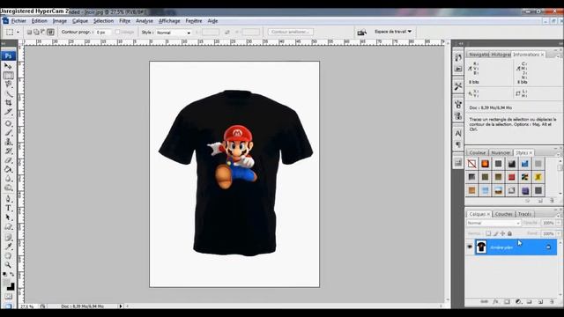Open the Style dropdown showing Normal
This screenshot has width=564, height=317.
[x=174, y=33]
